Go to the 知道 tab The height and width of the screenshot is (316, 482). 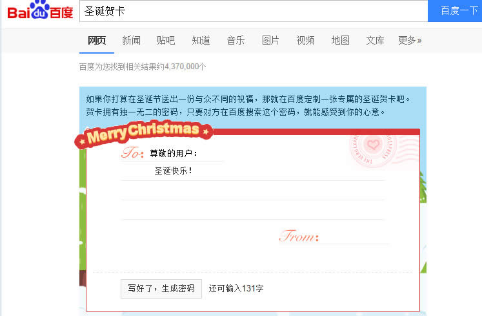(201, 40)
